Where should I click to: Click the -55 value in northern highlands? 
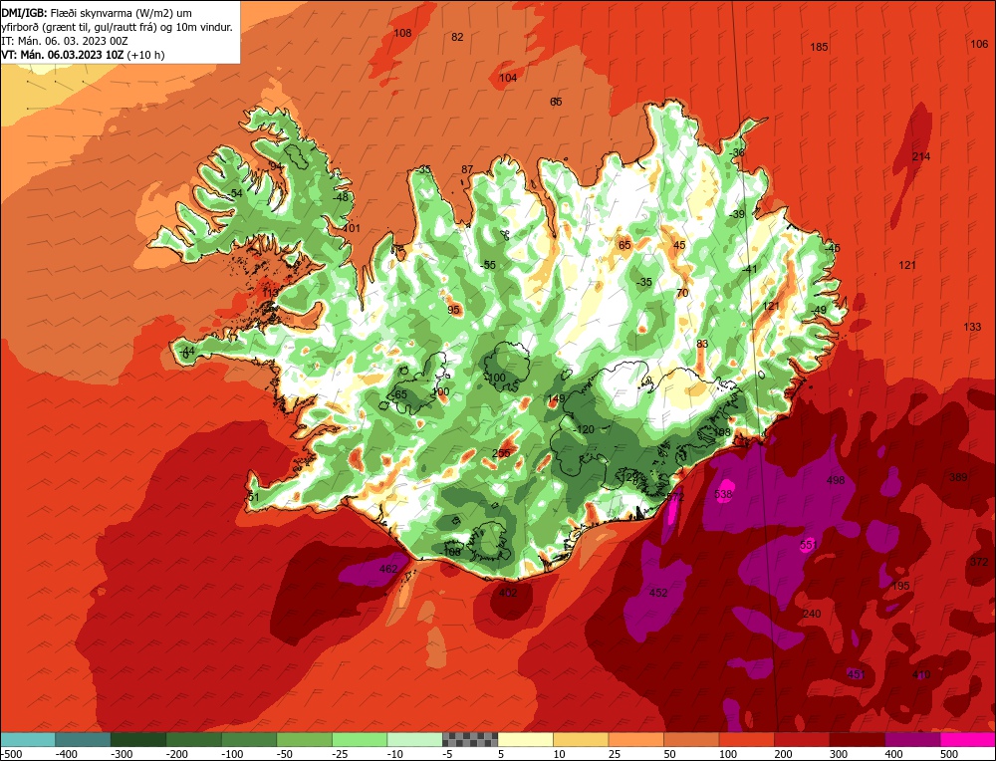coord(488,265)
